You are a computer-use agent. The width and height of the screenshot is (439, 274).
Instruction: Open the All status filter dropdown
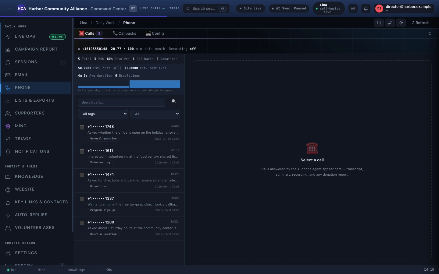pyautogui.click(x=155, y=114)
